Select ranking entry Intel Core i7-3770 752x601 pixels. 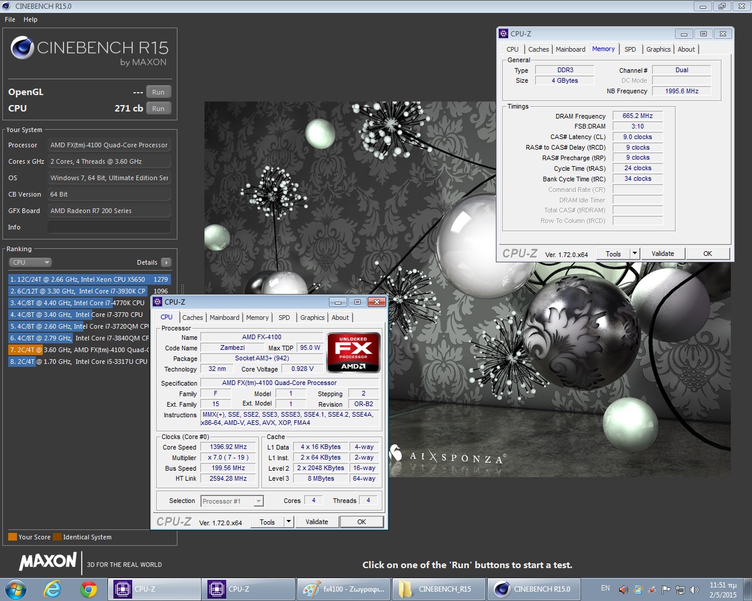(x=79, y=315)
